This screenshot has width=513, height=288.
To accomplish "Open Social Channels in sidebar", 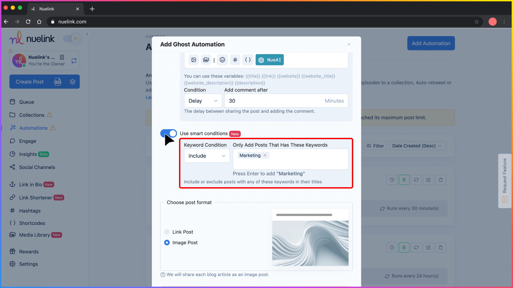I will (x=37, y=167).
